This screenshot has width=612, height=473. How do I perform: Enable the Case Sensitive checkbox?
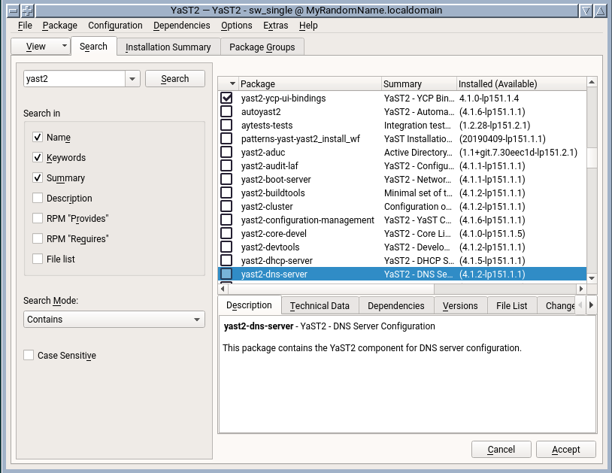(x=29, y=356)
